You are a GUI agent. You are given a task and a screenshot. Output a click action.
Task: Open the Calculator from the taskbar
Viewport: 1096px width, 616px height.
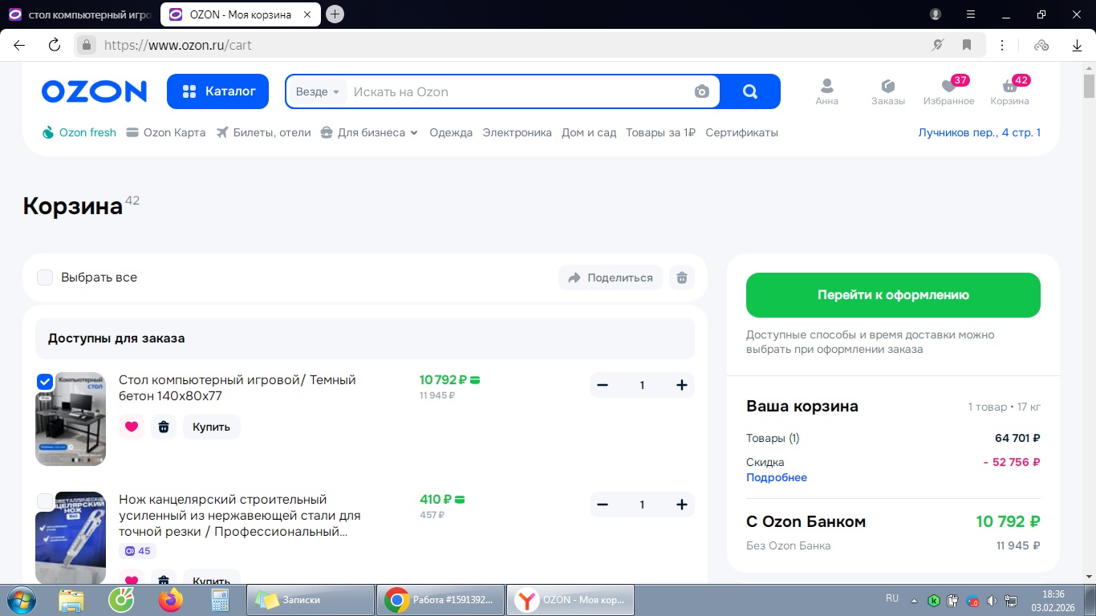pyautogui.click(x=219, y=600)
